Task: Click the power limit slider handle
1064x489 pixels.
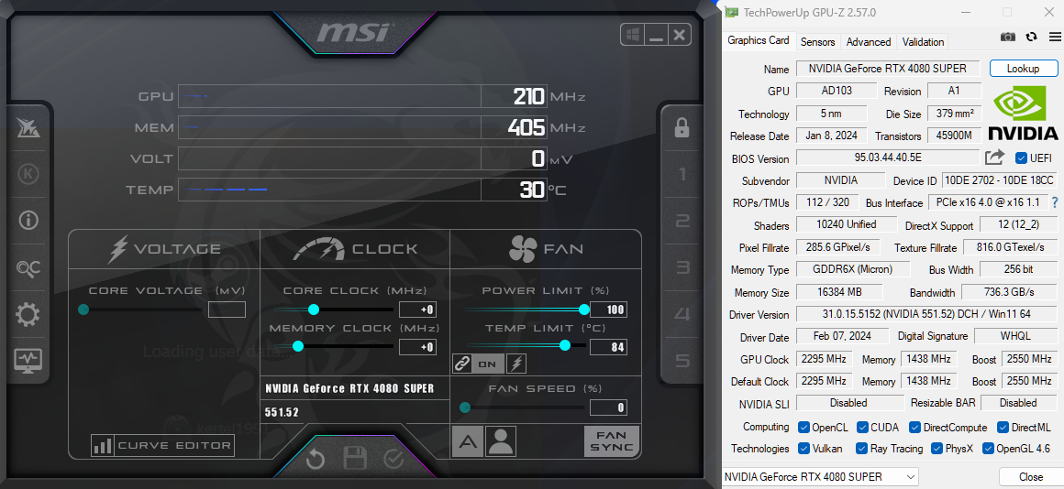Action: (x=584, y=310)
